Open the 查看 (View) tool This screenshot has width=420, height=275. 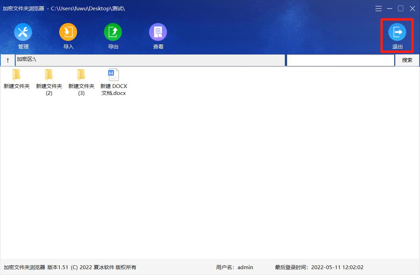tap(158, 35)
